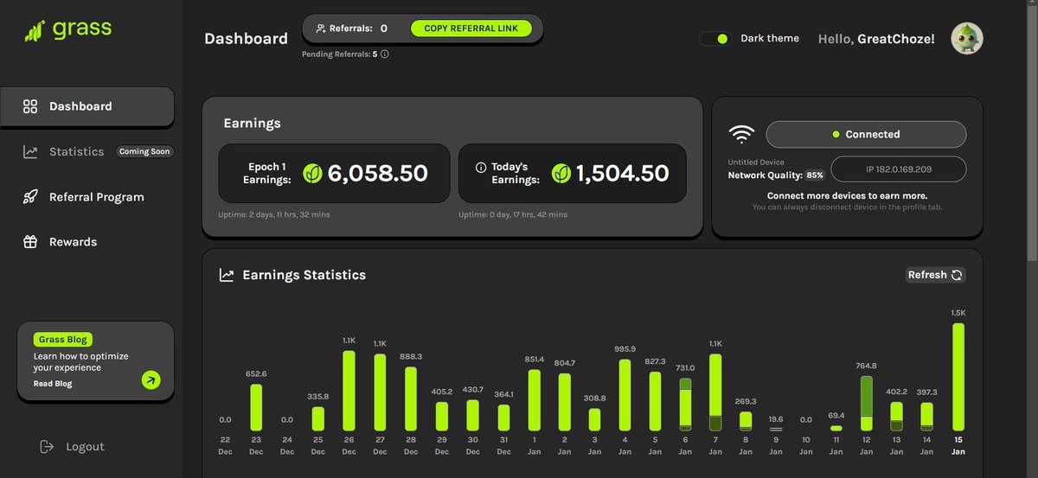1038x478 pixels.
Task: Open the Statistics menu item
Action: click(x=76, y=151)
